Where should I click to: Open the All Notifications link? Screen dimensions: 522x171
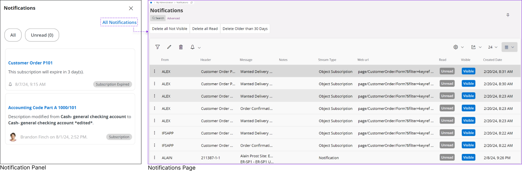pos(119,22)
